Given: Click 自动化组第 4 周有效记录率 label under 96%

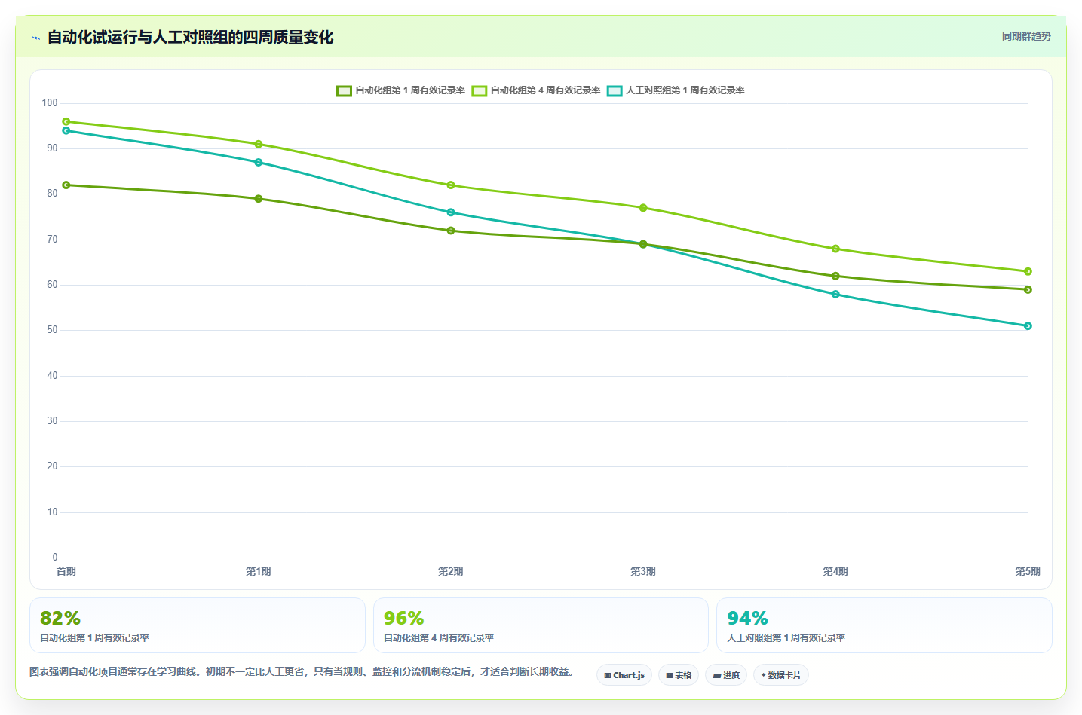Looking at the screenshot, I should 439,638.
